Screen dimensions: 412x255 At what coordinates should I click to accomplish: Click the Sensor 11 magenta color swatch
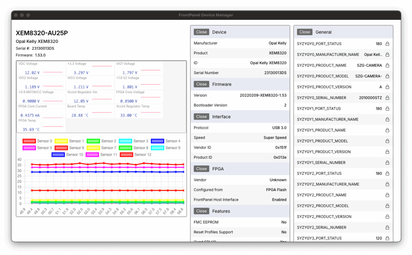click(x=93, y=155)
